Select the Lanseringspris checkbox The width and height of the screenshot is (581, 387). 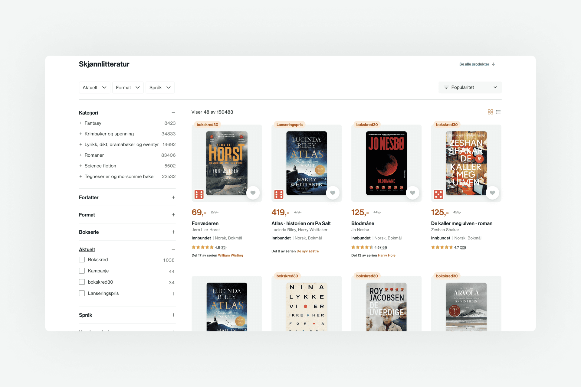point(82,293)
